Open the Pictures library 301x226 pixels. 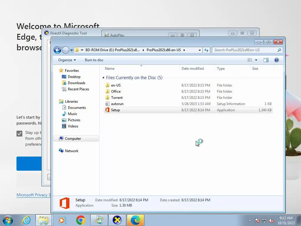pos(74,120)
